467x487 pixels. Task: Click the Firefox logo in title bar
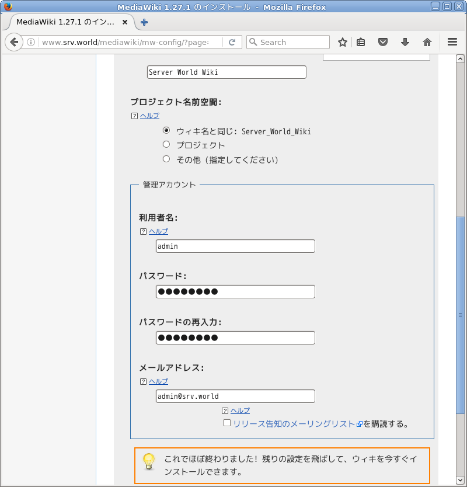[x=8, y=6]
